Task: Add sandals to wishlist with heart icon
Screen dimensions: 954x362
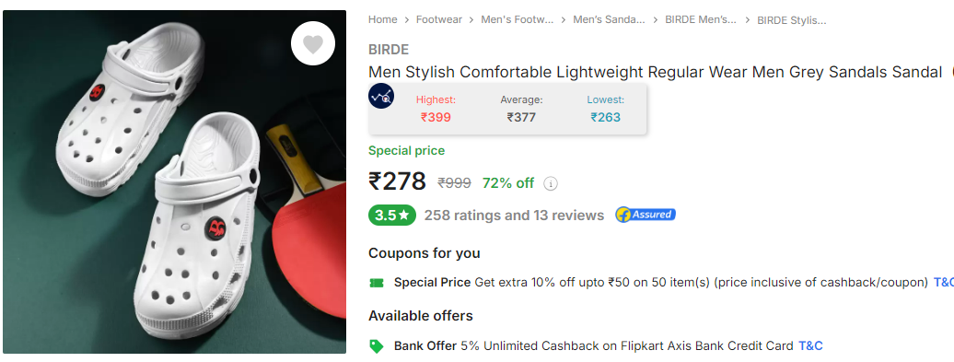Action: pos(313,43)
